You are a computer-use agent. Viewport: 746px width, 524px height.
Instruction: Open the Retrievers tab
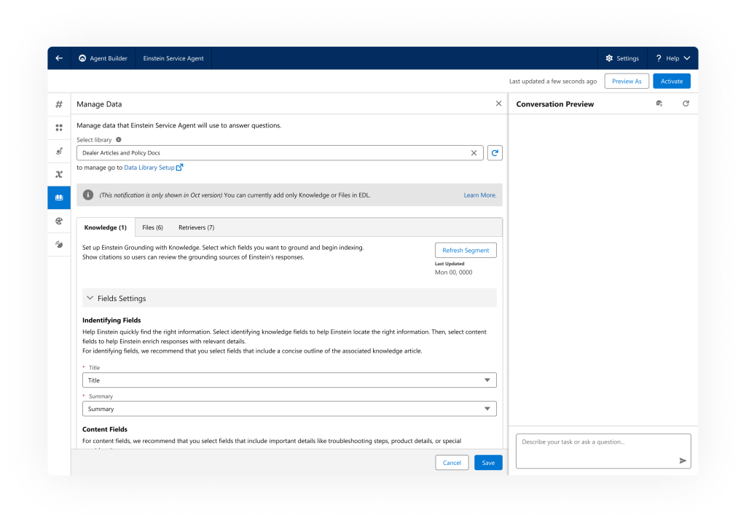[x=195, y=227]
